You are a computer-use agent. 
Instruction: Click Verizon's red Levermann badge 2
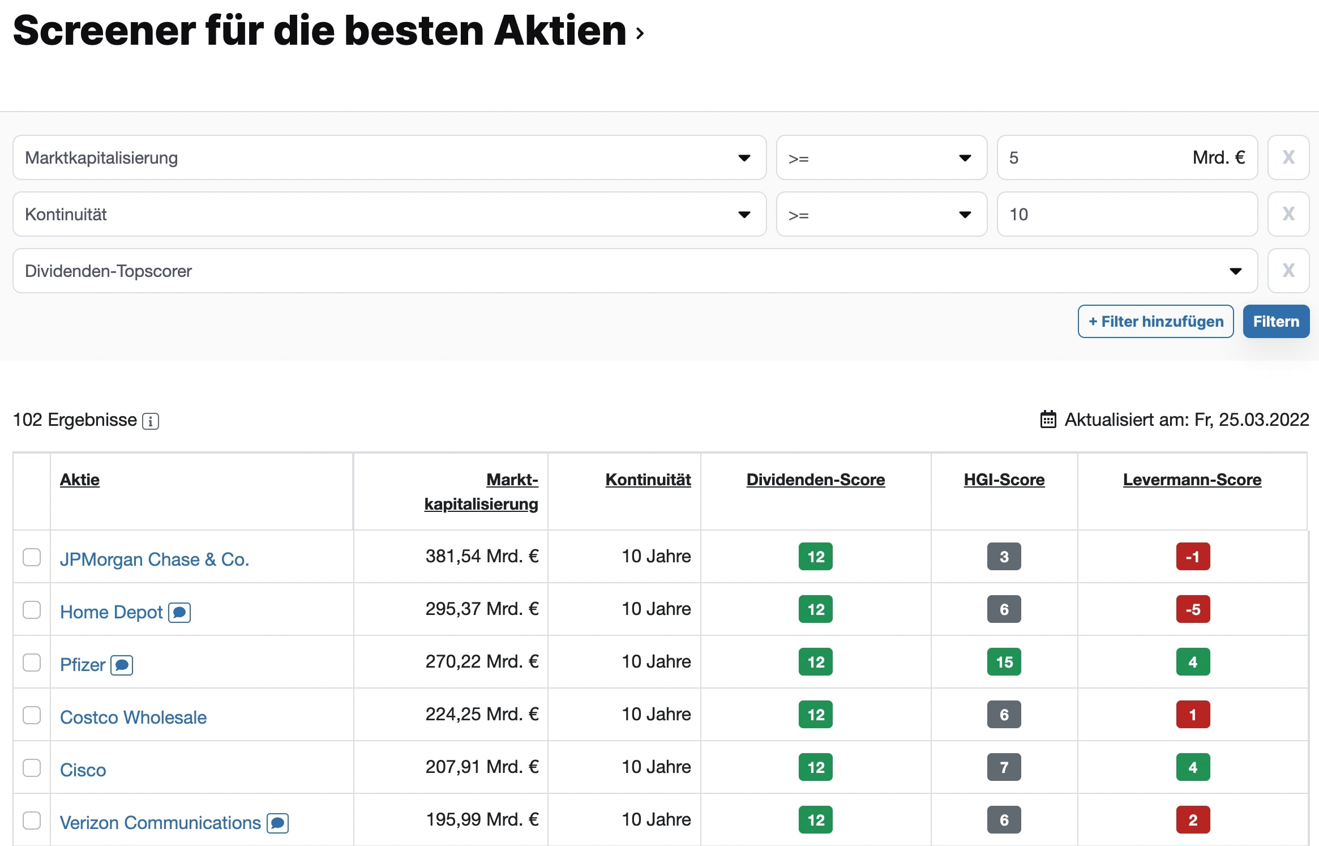(x=1193, y=820)
